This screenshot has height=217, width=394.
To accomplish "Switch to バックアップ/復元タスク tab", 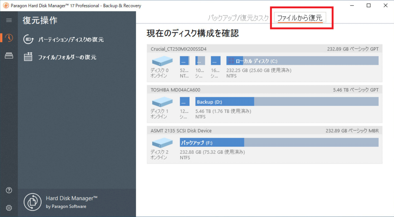I will (238, 18).
